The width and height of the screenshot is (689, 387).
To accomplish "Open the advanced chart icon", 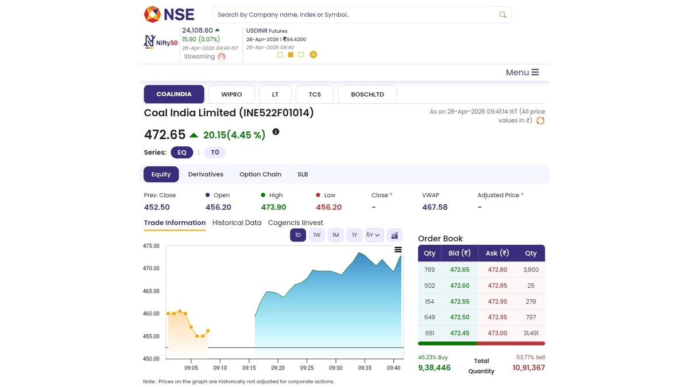I will (394, 235).
